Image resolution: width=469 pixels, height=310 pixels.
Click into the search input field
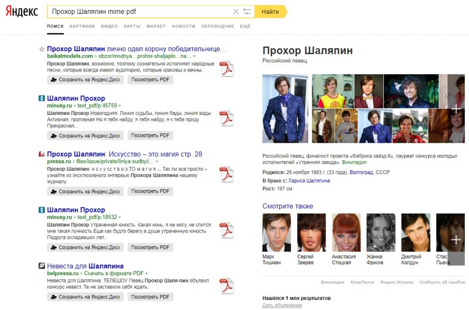click(137, 11)
